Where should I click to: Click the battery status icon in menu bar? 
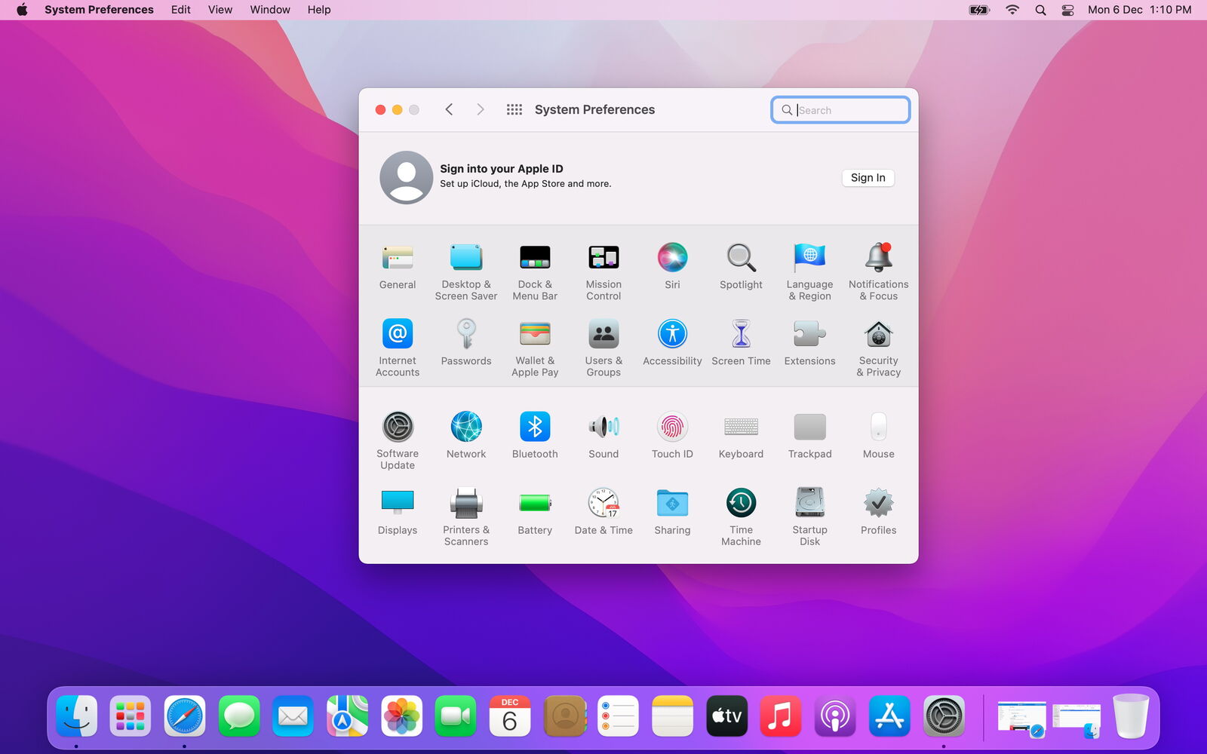[x=979, y=10]
